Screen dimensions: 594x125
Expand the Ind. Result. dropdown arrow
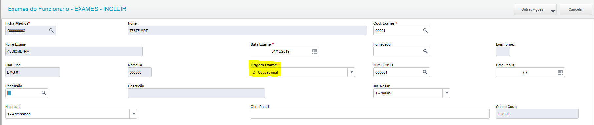tap(447, 93)
